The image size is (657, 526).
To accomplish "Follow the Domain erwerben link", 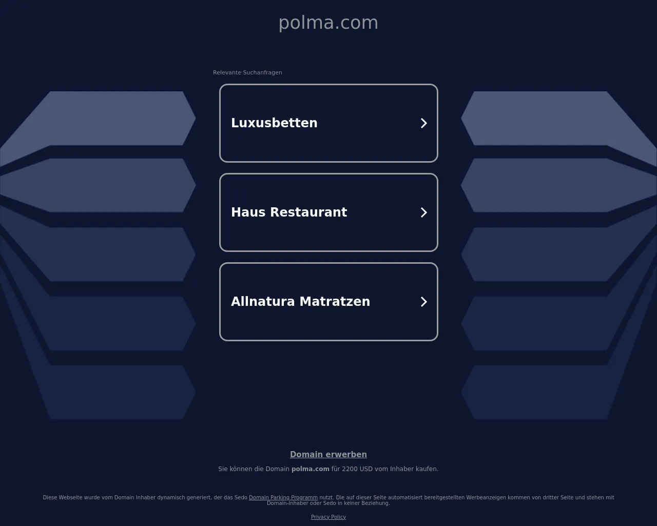I will click(328, 455).
